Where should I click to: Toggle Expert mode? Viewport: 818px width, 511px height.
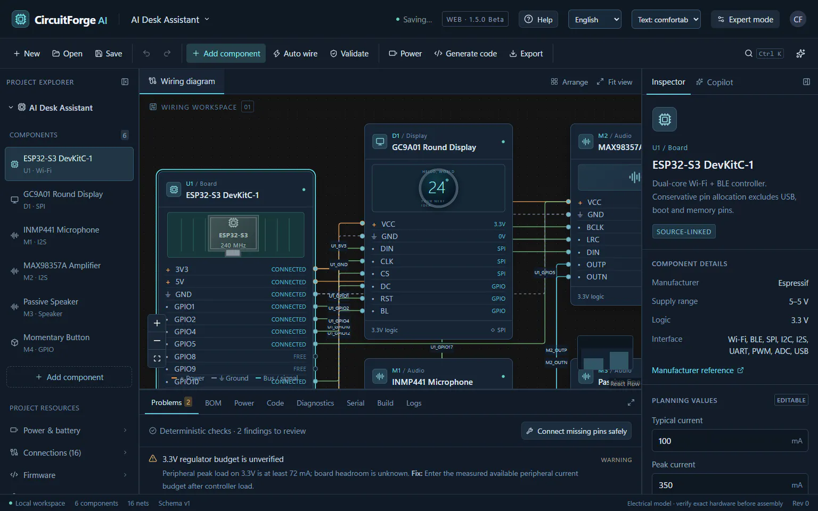(745, 20)
